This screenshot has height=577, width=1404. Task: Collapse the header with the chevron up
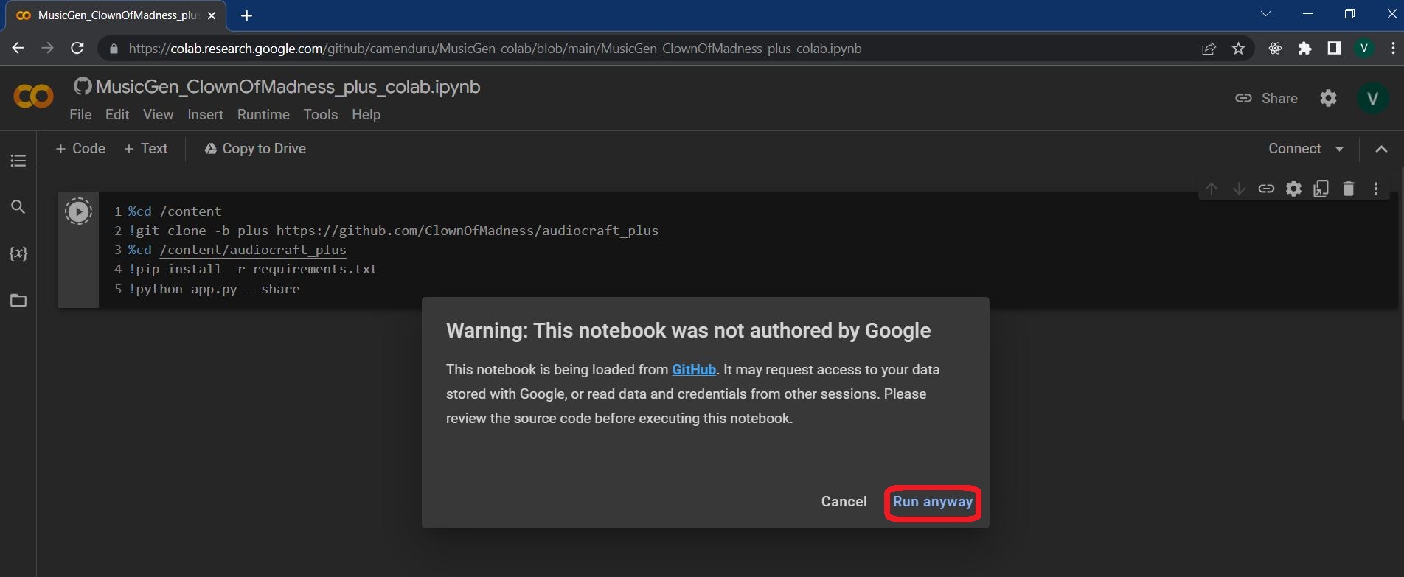1381,149
